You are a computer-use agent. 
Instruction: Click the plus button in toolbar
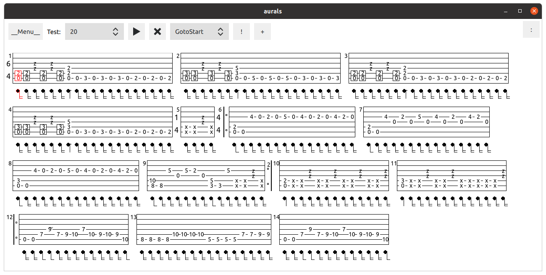262,31
